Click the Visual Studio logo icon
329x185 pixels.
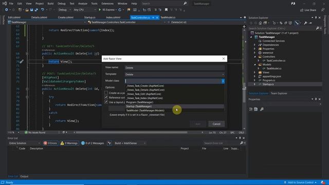coord(5,4)
